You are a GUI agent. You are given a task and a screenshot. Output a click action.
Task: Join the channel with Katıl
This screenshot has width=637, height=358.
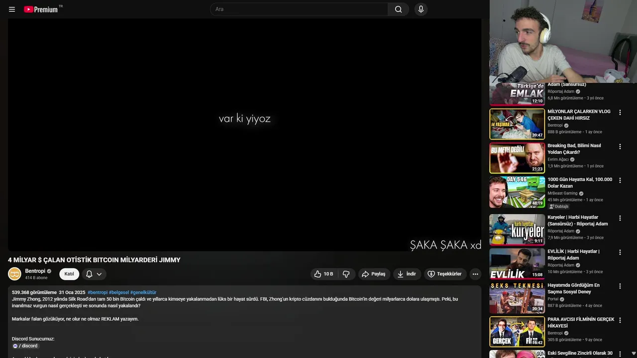(69, 274)
